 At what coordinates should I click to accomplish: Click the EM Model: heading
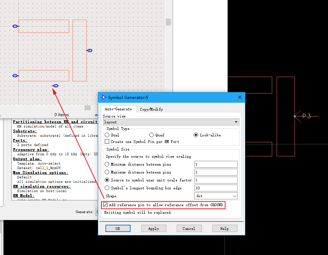click(24, 196)
